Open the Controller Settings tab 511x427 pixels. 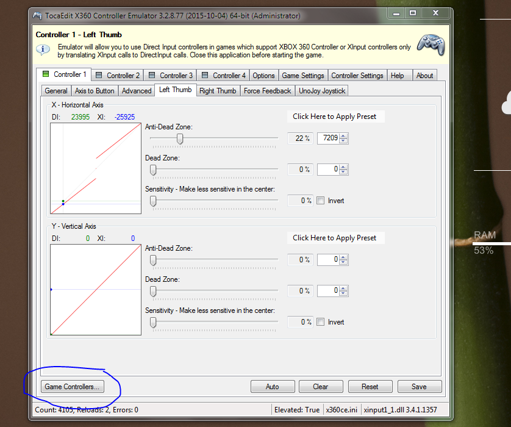357,76
